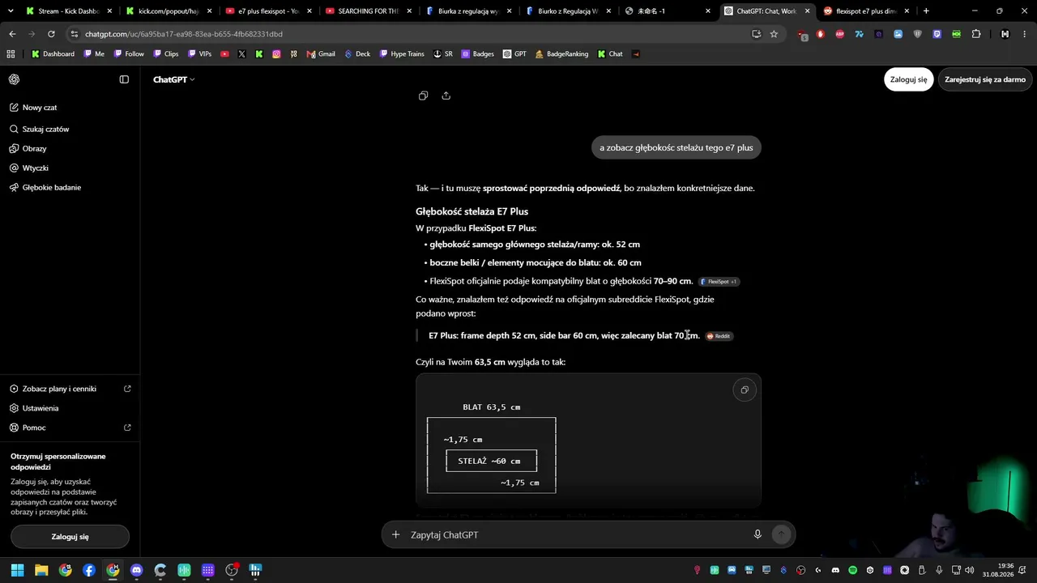This screenshot has height=583, width=1037.
Task: Open the Instagram bookmark icon
Action: (x=276, y=54)
